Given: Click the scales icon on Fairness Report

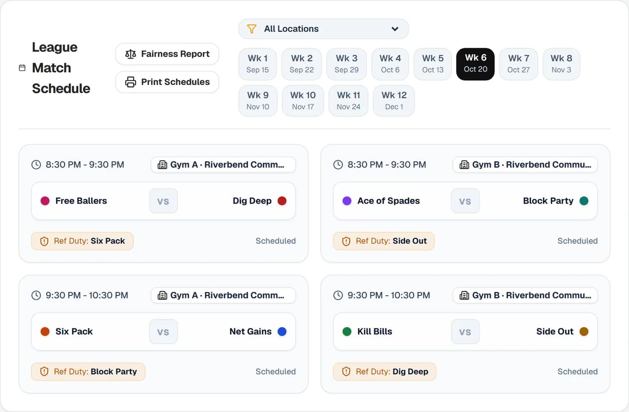Looking at the screenshot, I should pos(131,54).
